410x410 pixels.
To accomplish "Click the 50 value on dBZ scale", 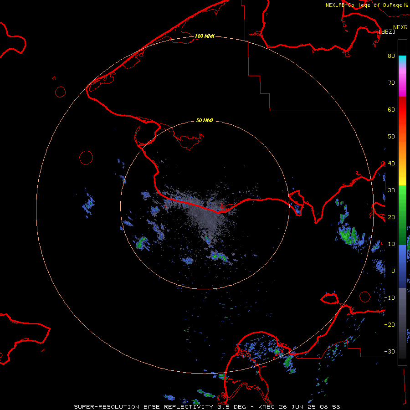I will pos(391,137).
